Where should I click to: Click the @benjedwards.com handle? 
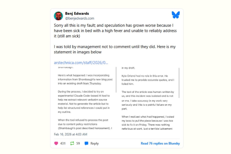tap(80, 18)
